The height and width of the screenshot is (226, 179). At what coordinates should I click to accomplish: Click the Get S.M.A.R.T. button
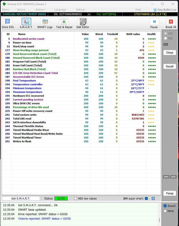[x=21, y=199]
